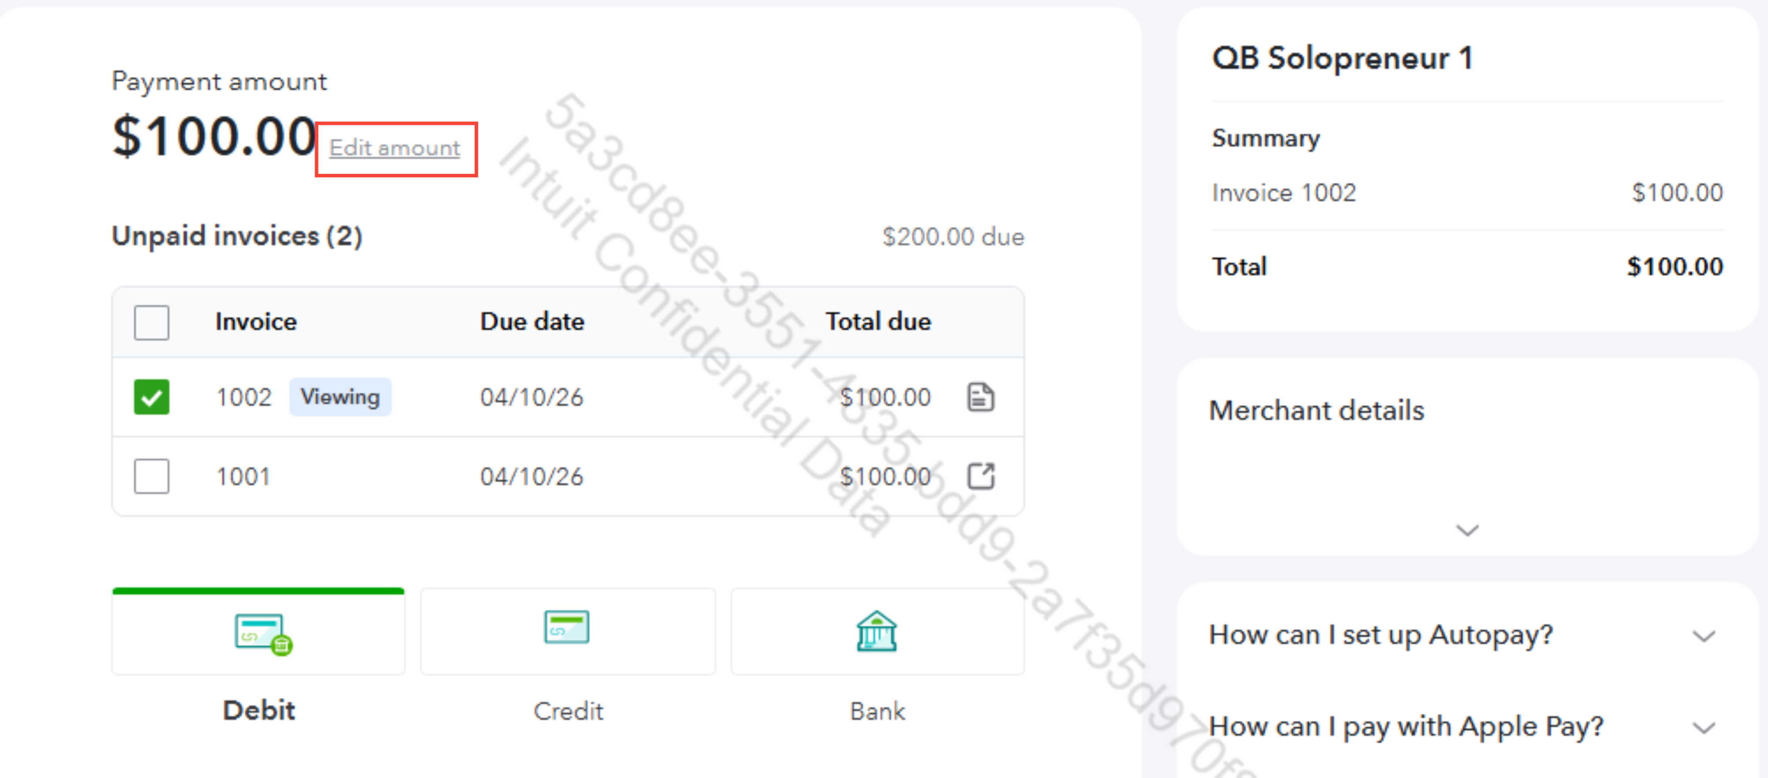Viewport: 1768px width, 778px height.
Task: Uncheck invoice 1002 checkbox
Action: click(152, 397)
